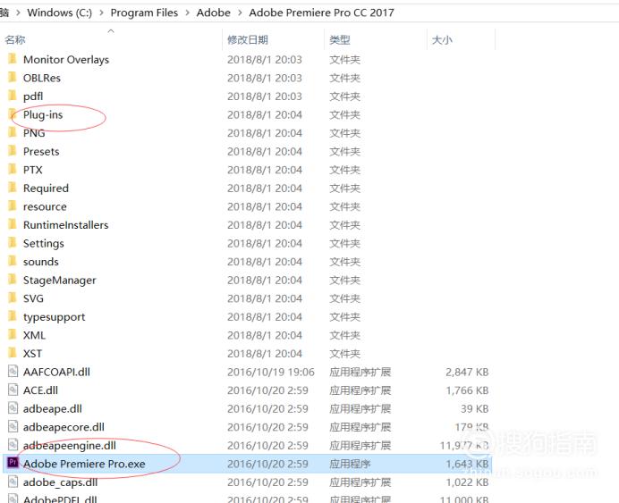This screenshot has width=619, height=503.
Task: Sort by the 名称 column header
Action: click(15, 40)
